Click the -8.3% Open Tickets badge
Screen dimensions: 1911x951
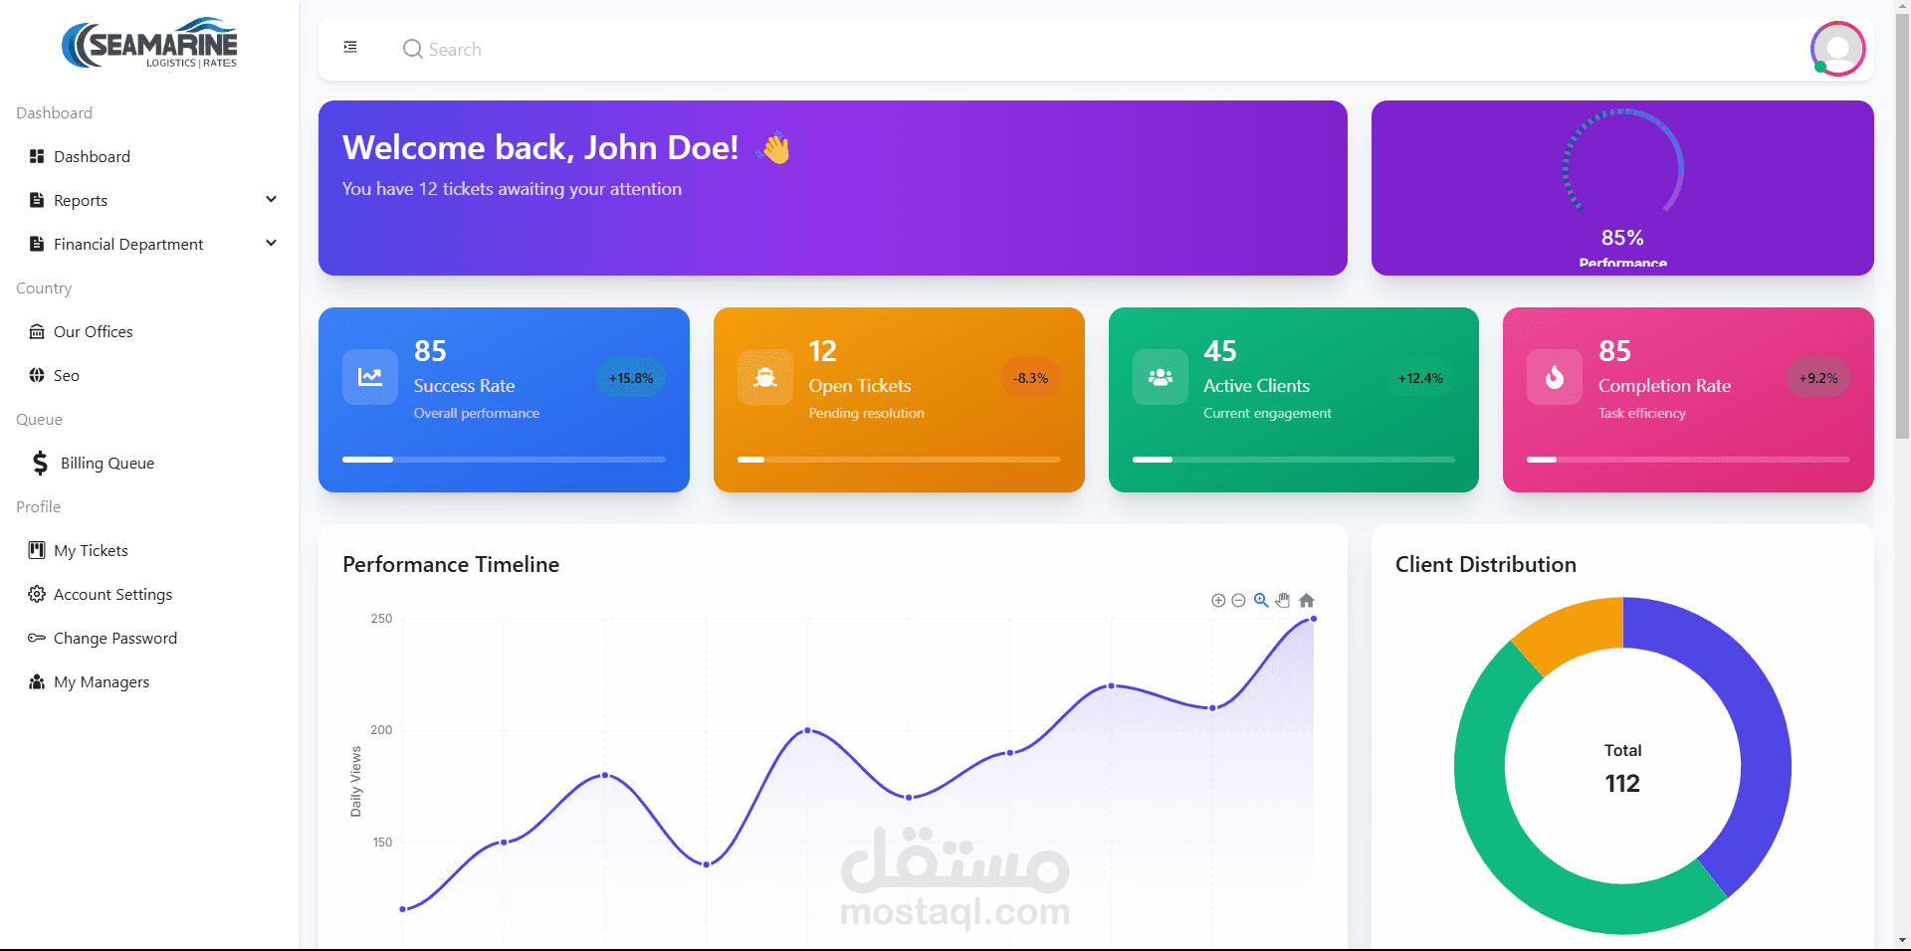coord(1030,378)
